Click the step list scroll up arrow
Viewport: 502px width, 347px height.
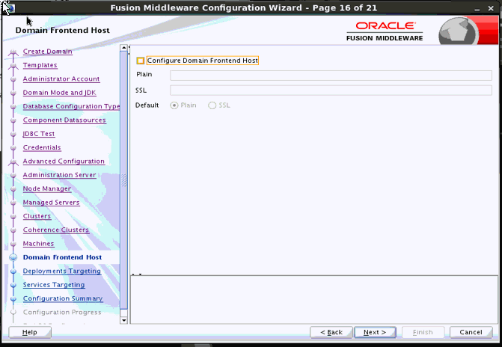123,48
